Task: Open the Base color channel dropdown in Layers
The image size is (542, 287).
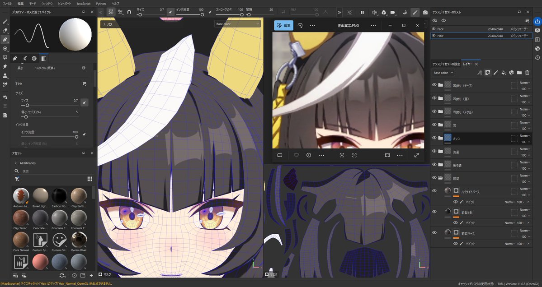Action: point(443,73)
